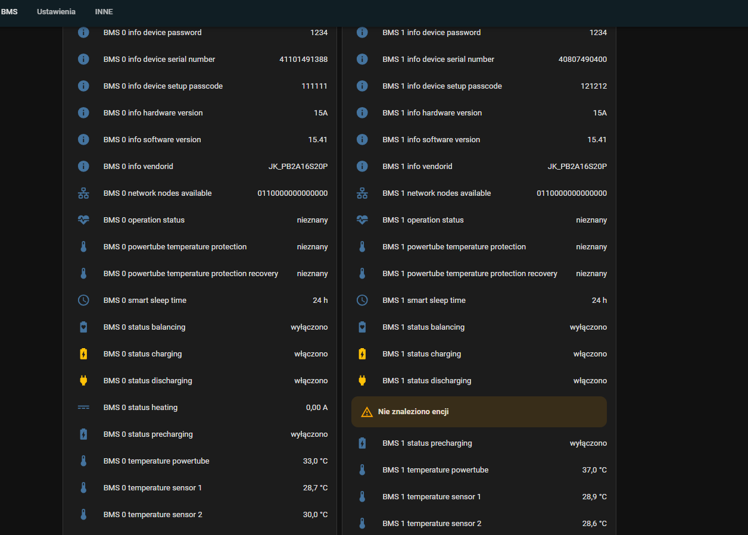This screenshot has width=748, height=535.
Task: Click thermometer icon for BMS 0 powertube temperature protection
Action: pos(83,247)
